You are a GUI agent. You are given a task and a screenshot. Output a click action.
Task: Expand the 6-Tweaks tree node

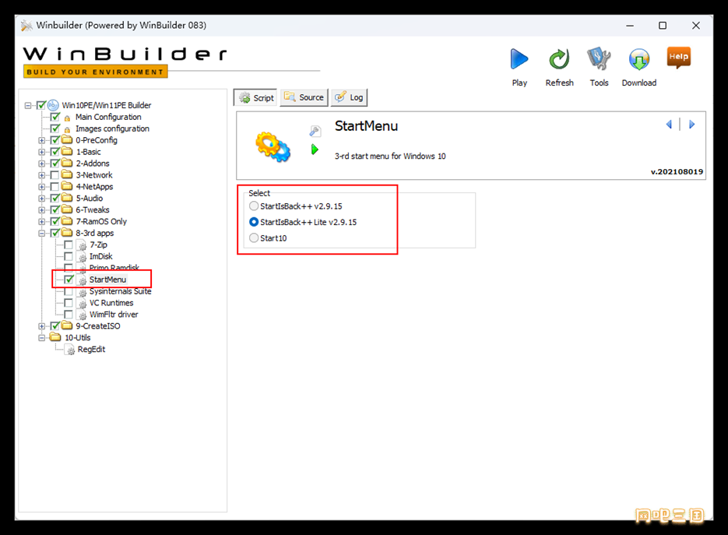(x=42, y=210)
